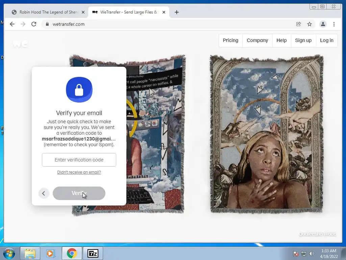Open the media player taskbar icon

pyautogui.click(x=50, y=253)
